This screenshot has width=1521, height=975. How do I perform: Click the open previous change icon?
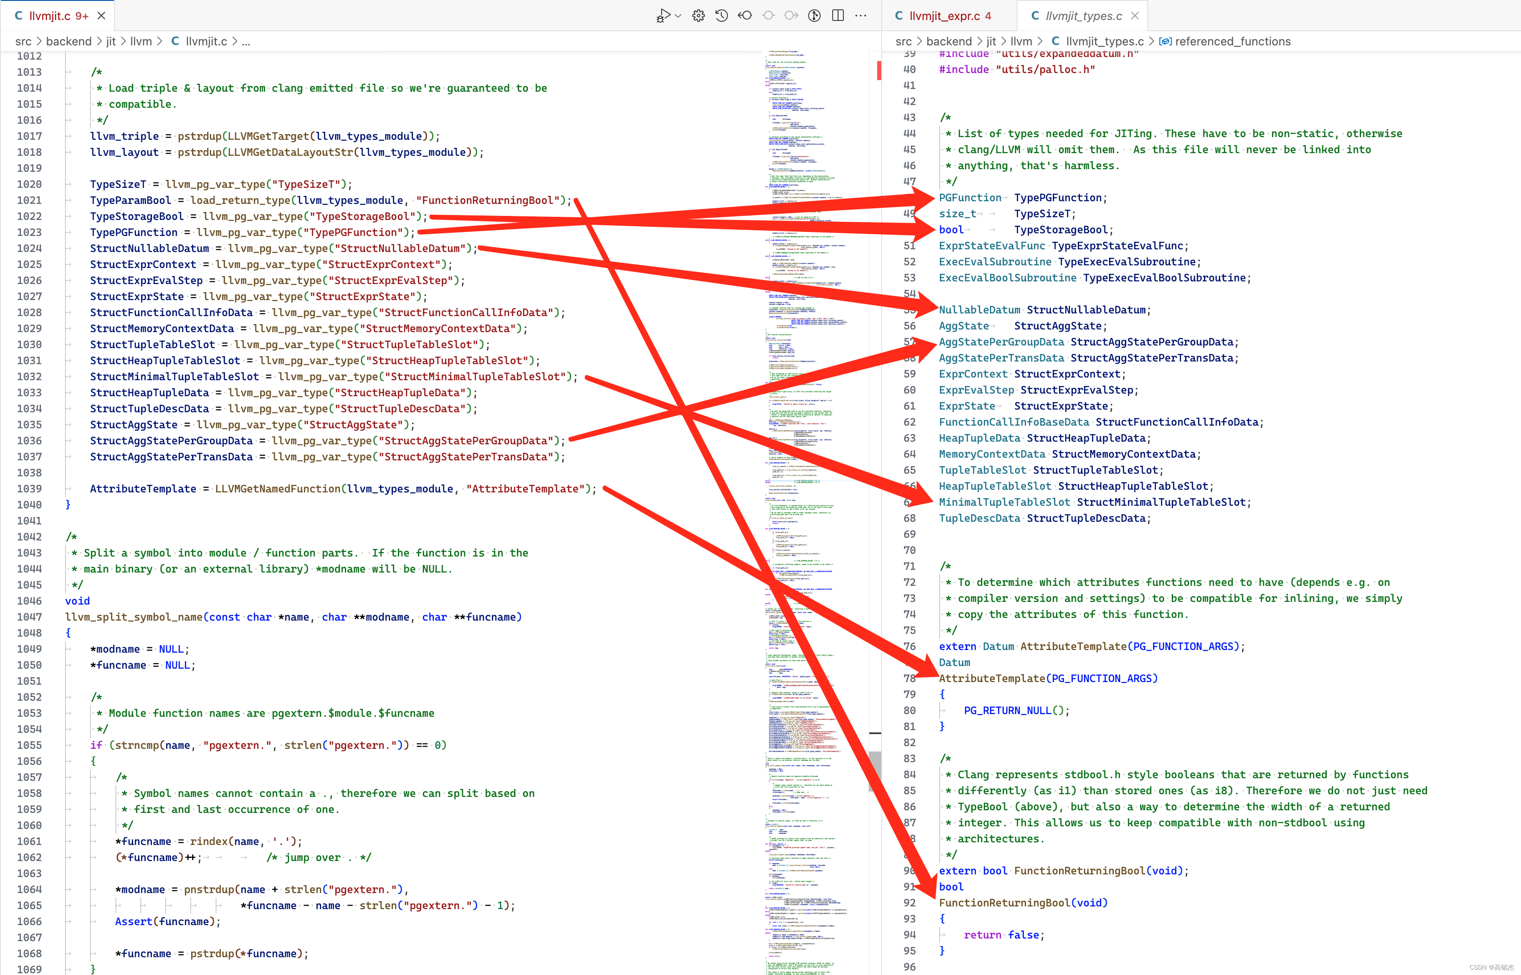coord(745,16)
